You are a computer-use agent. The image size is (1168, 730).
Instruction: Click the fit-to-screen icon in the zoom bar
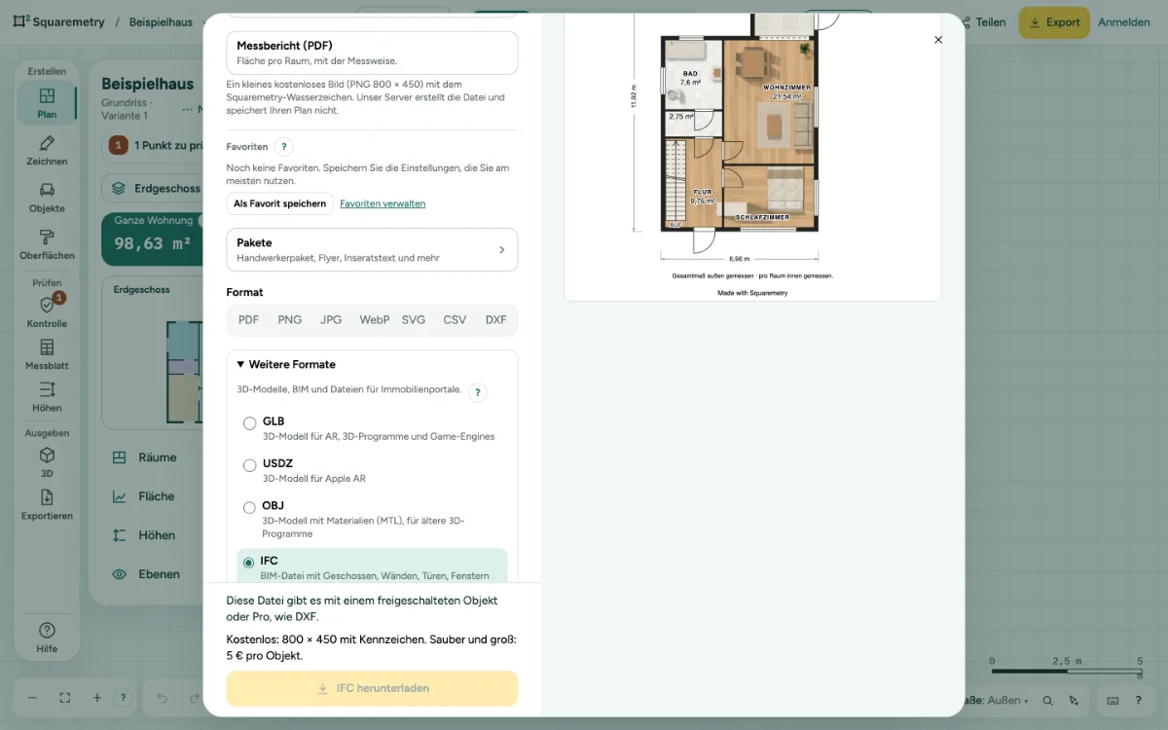click(x=65, y=698)
